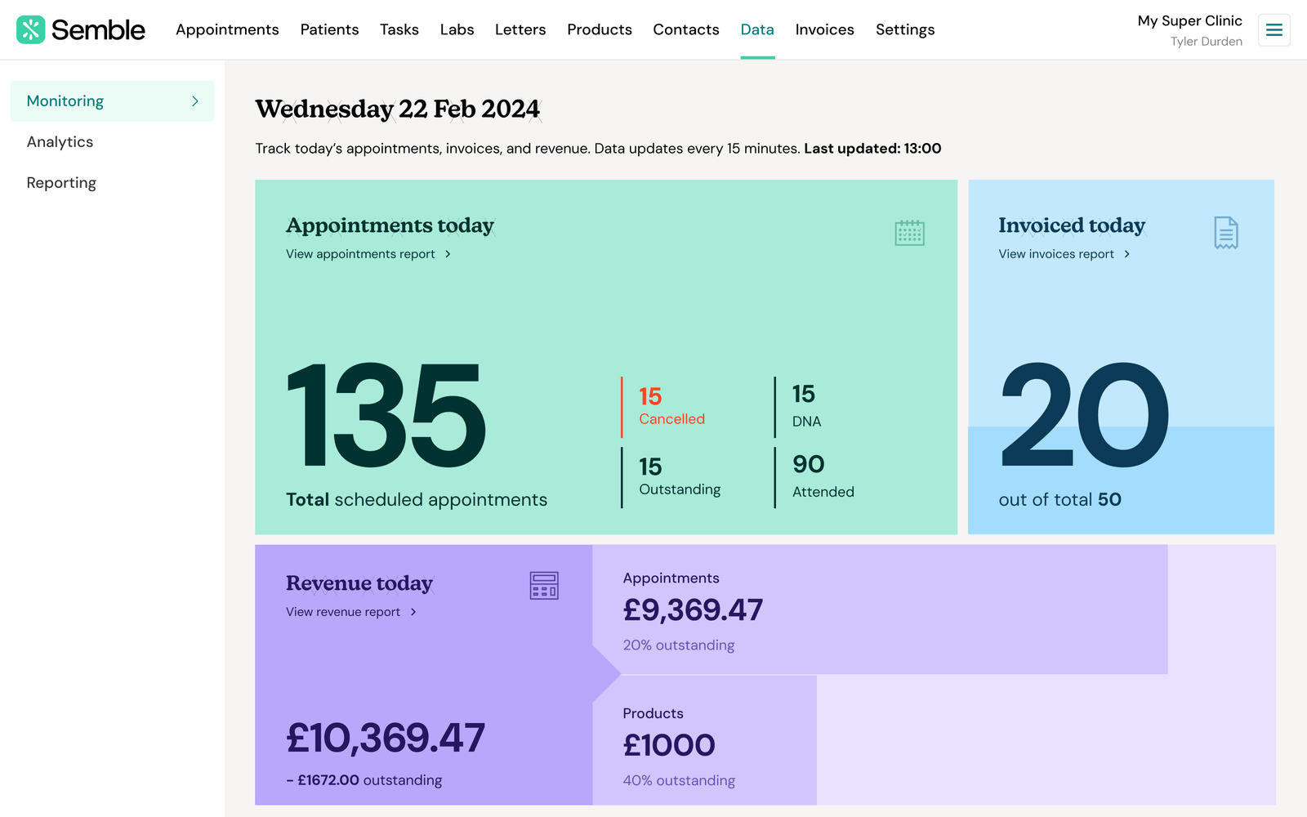Select Analytics in the left sidebar
Viewport: 1307px width, 817px height.
pos(60,142)
